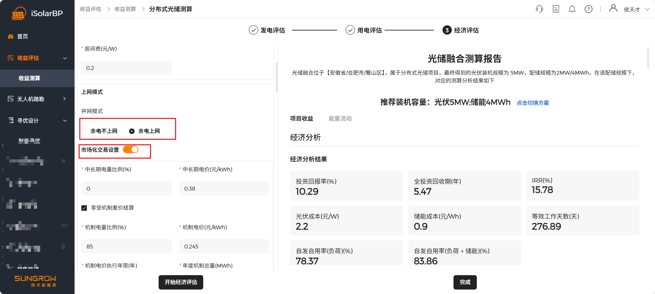Click the 开始经济评估 button
This screenshot has height=294, width=655.
click(x=181, y=282)
